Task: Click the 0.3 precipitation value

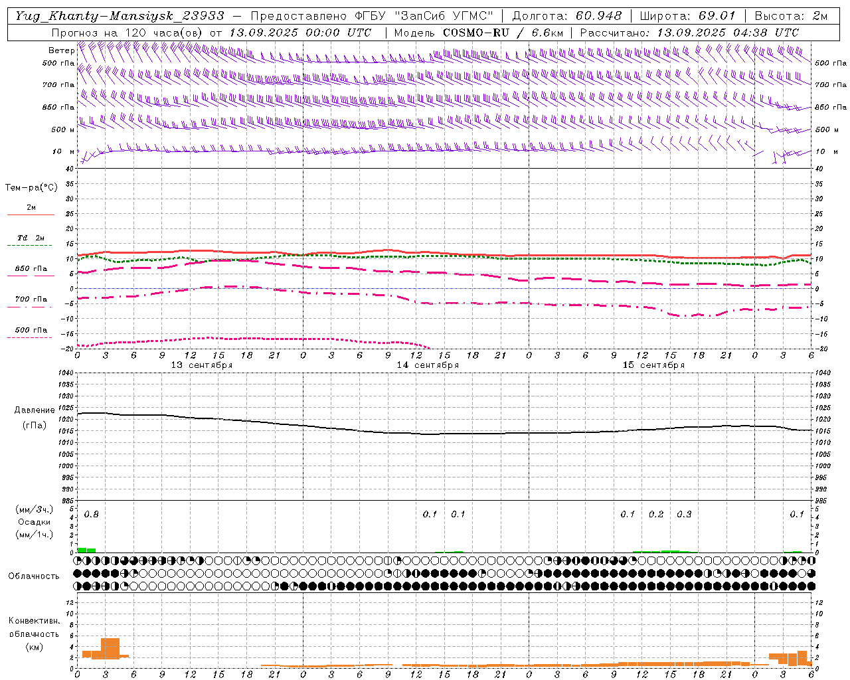Action: click(684, 514)
